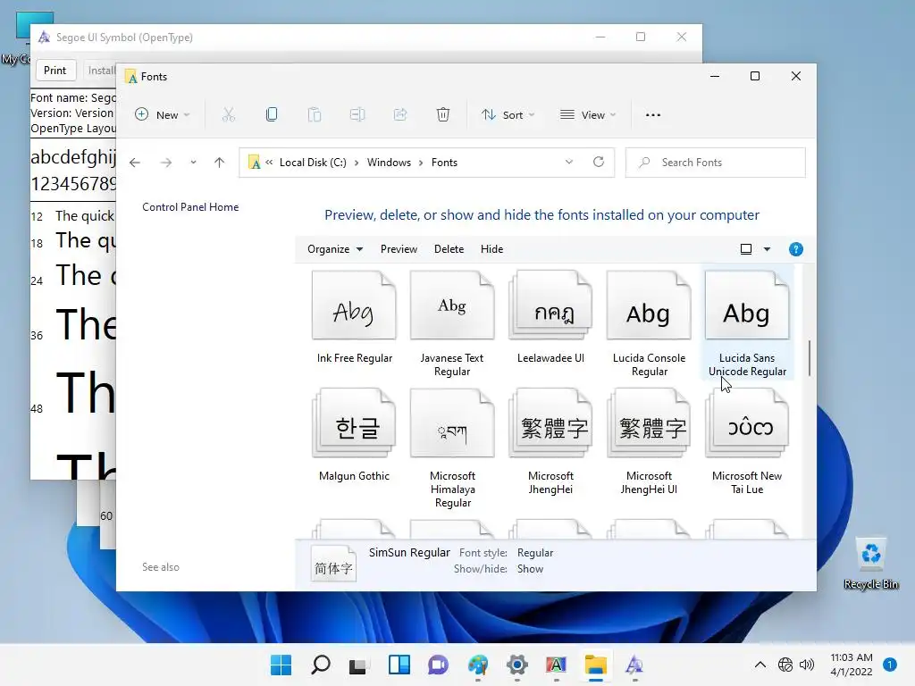Go back with the left arrow
The height and width of the screenshot is (686, 915).
pyautogui.click(x=135, y=163)
